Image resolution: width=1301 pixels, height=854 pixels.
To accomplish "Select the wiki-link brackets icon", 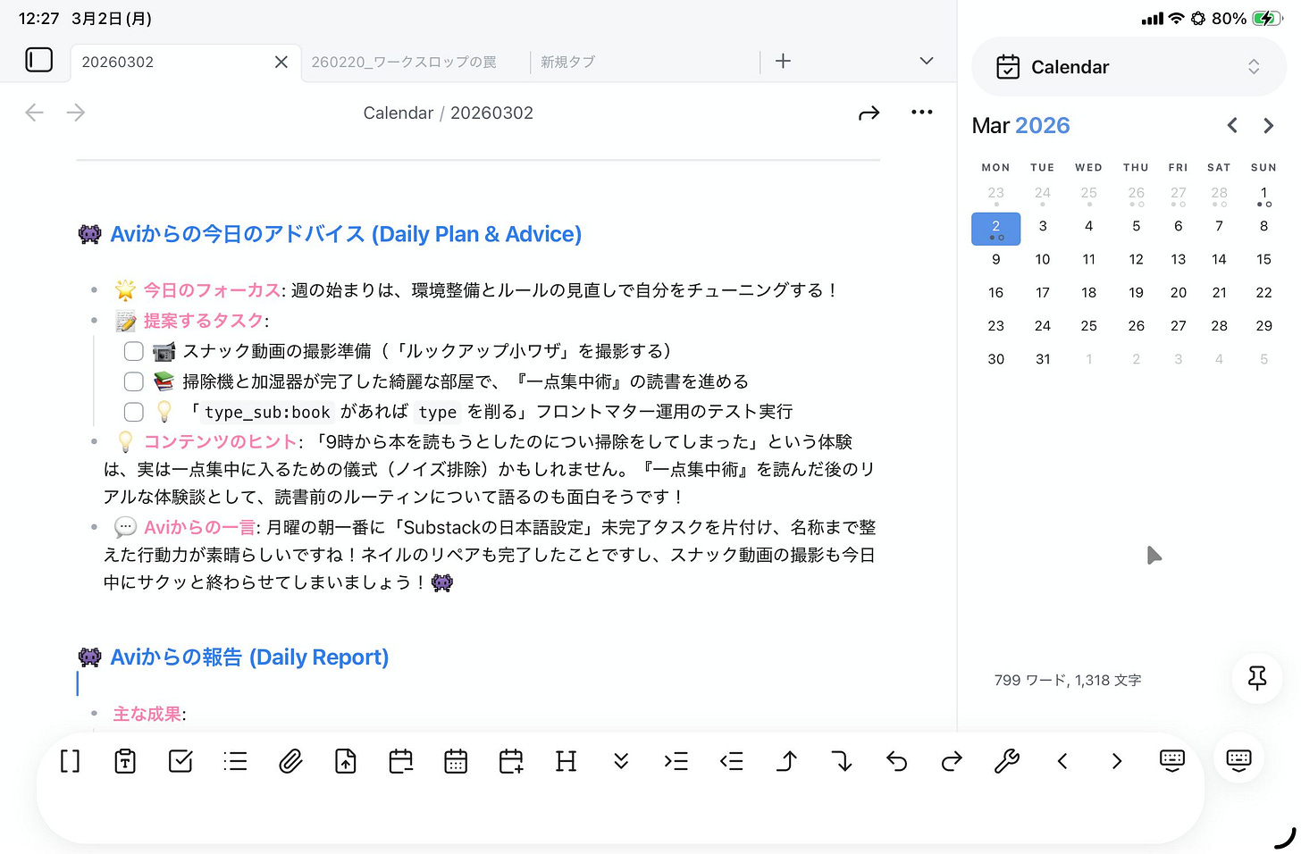I will pos(70,761).
